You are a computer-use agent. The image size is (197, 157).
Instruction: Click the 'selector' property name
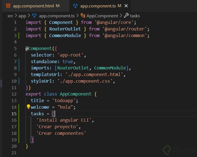[41, 55]
